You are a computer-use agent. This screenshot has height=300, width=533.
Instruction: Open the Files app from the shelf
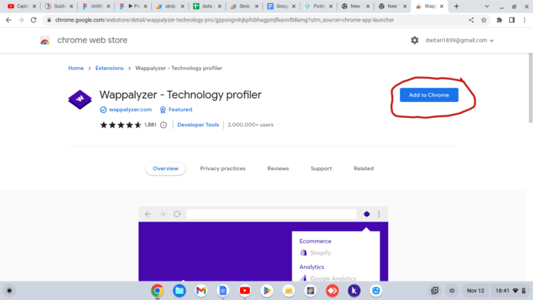180,291
